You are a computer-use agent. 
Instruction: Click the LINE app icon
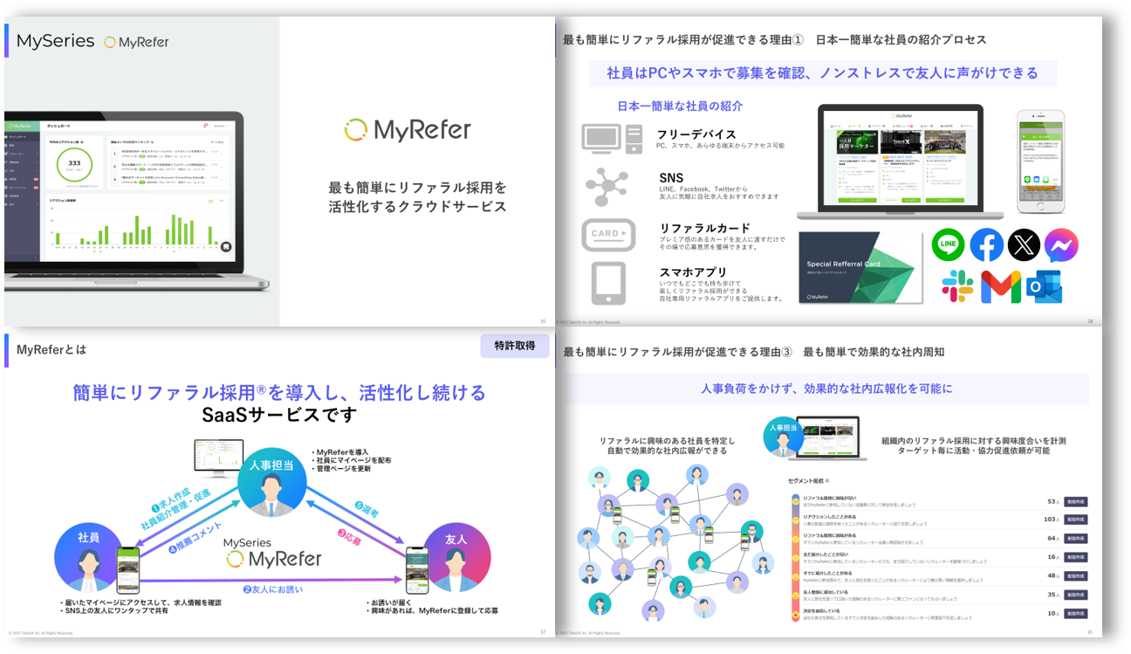point(949,245)
